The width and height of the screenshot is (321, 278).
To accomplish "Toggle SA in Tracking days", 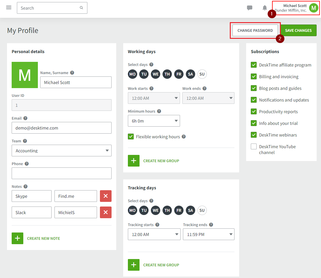I will [191, 210].
